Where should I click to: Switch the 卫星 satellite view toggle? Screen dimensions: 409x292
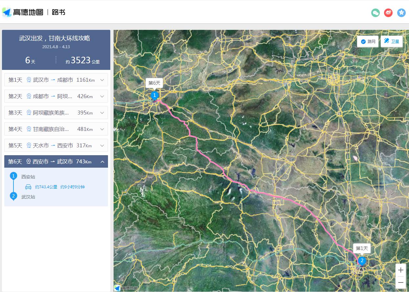point(392,41)
